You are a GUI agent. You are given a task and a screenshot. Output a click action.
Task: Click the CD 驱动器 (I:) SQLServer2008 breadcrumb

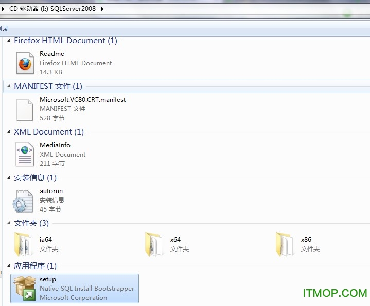[x=52, y=9]
